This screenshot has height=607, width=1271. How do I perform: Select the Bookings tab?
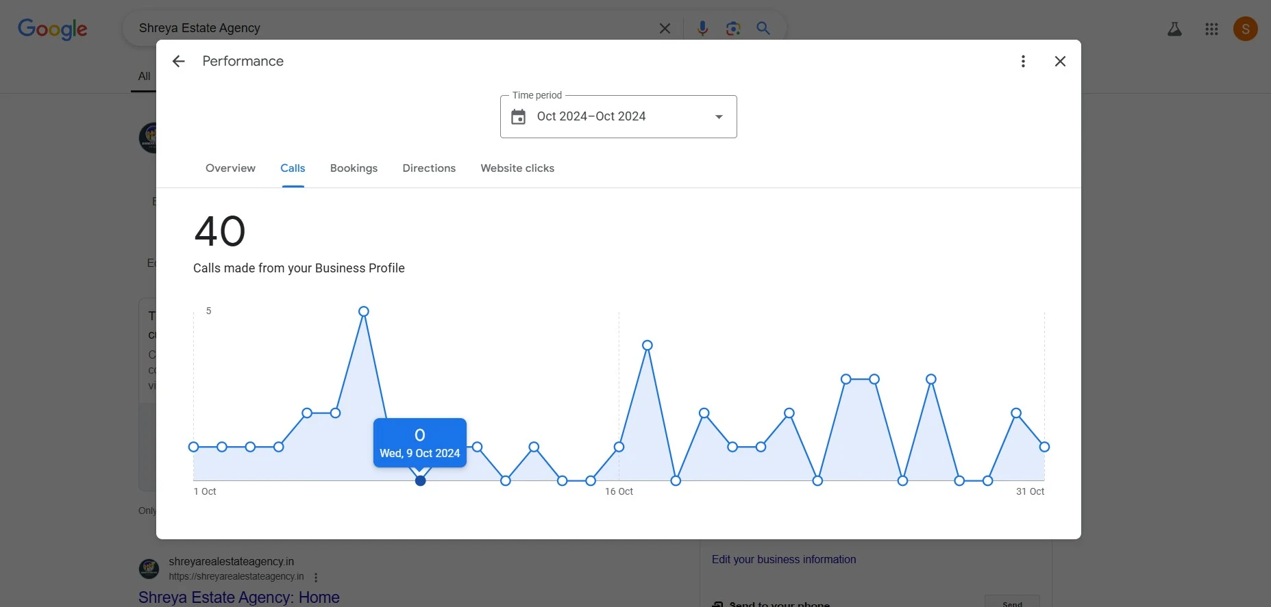coord(354,168)
